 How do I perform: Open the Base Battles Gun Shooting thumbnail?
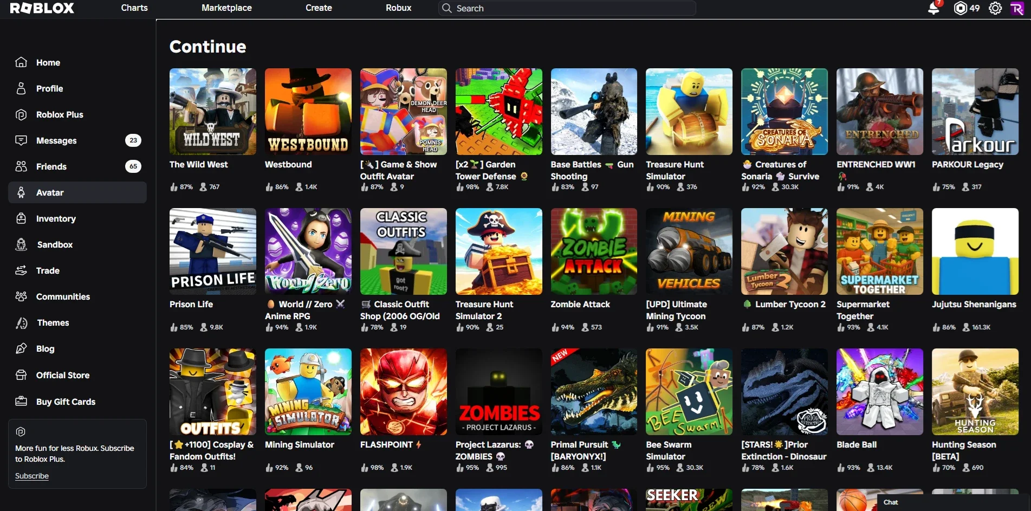pos(594,112)
